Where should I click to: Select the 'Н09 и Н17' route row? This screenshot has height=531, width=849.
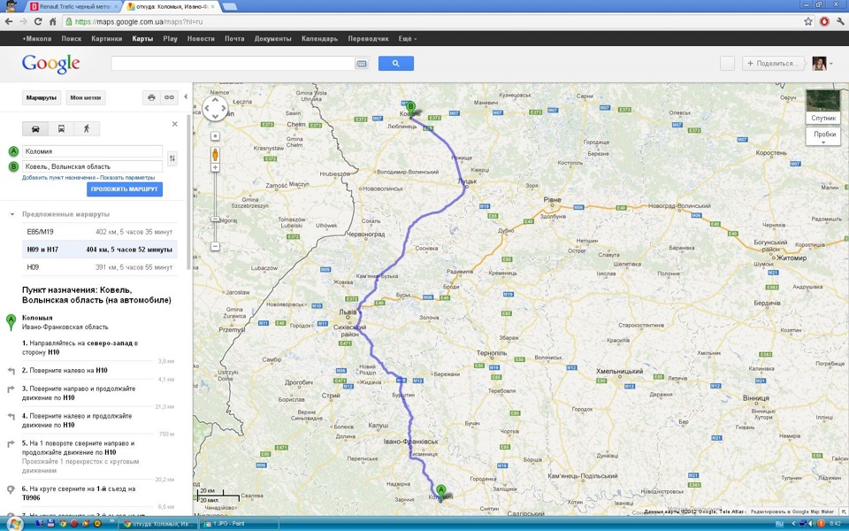pos(100,250)
